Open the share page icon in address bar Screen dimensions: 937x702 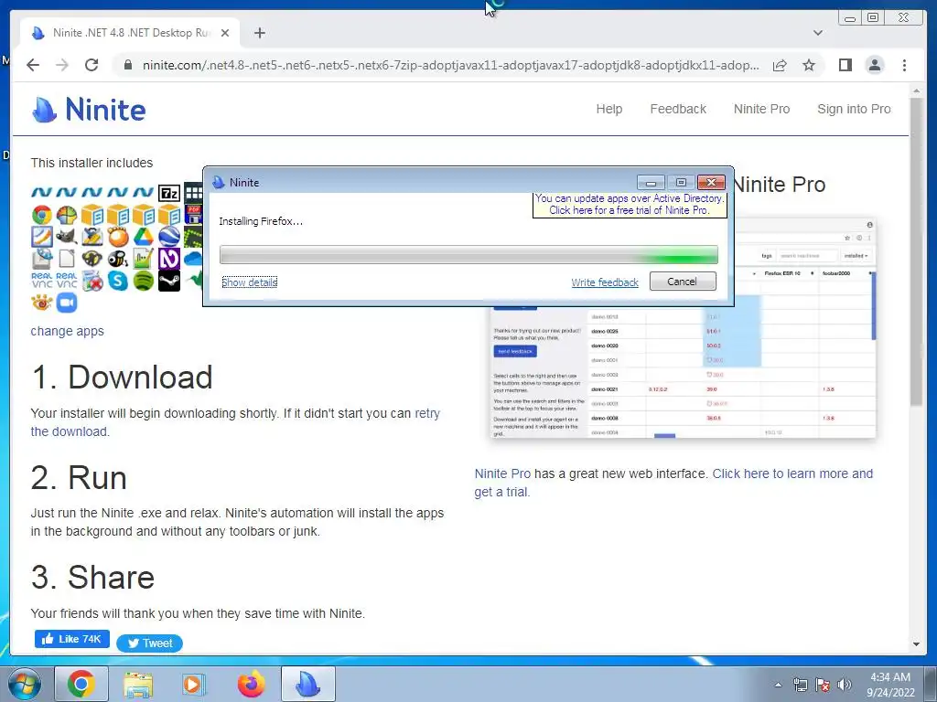[780, 65]
